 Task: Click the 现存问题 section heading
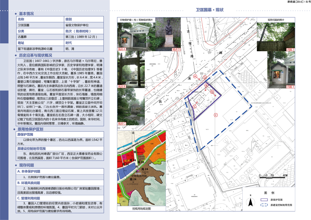(26, 165)
